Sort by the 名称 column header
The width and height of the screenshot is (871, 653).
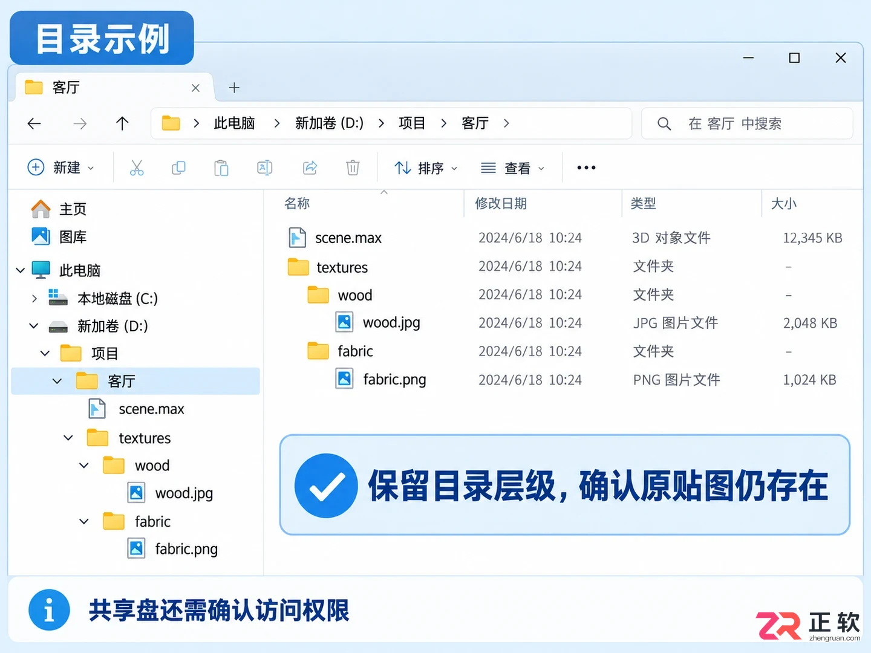(297, 203)
